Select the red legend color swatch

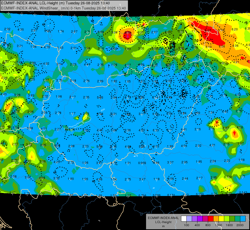pyautogui.click(x=211, y=219)
